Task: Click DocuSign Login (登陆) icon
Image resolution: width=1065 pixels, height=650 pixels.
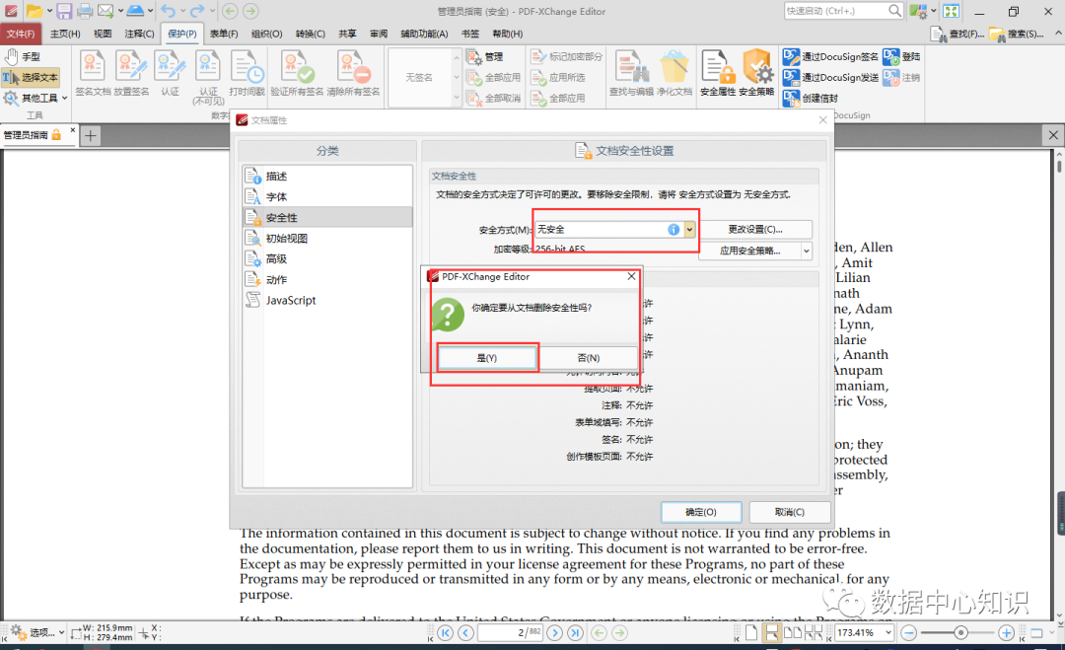Action: pyautogui.click(x=901, y=57)
